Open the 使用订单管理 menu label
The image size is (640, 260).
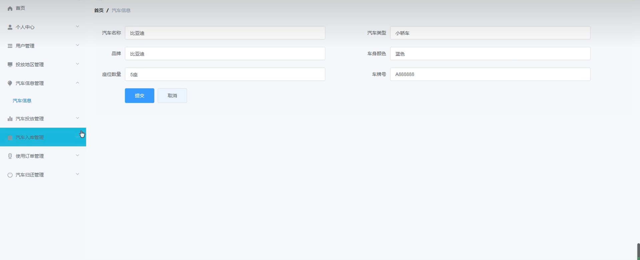click(x=30, y=156)
